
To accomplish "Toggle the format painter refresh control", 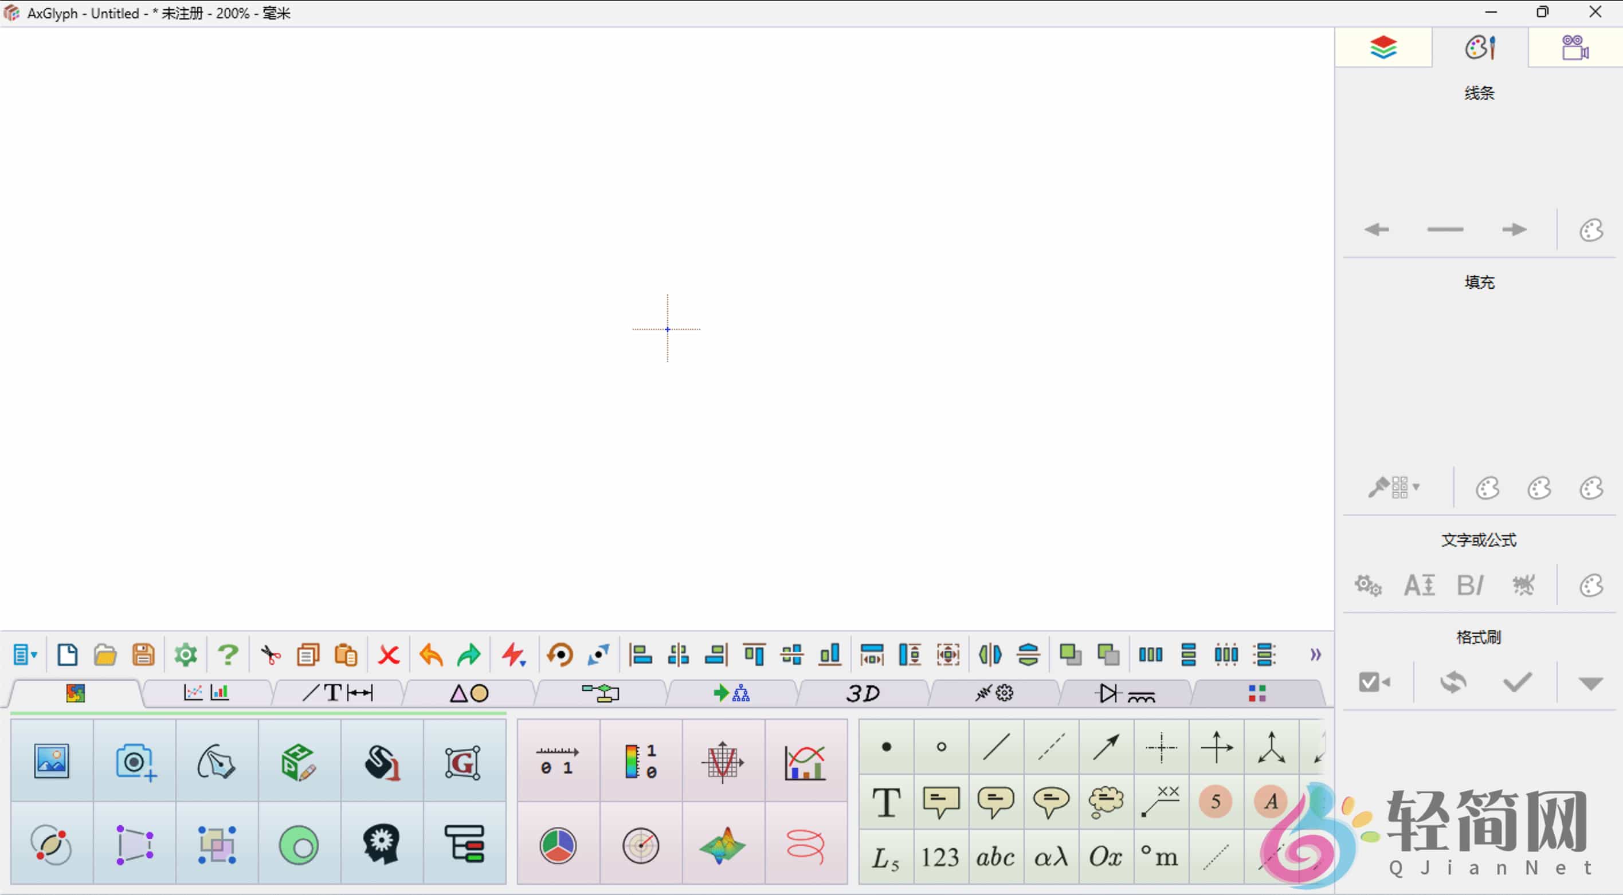I will 1453,682.
